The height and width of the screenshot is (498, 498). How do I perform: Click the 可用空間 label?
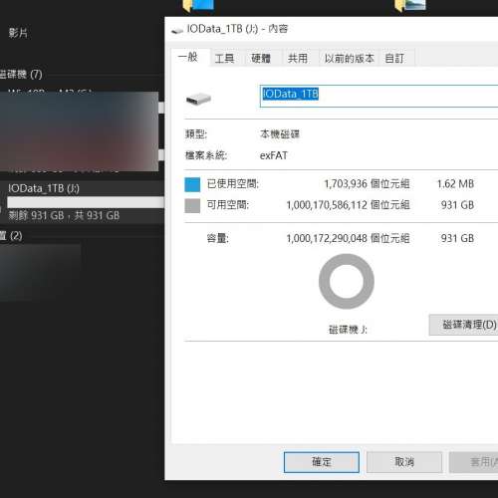click(x=228, y=205)
